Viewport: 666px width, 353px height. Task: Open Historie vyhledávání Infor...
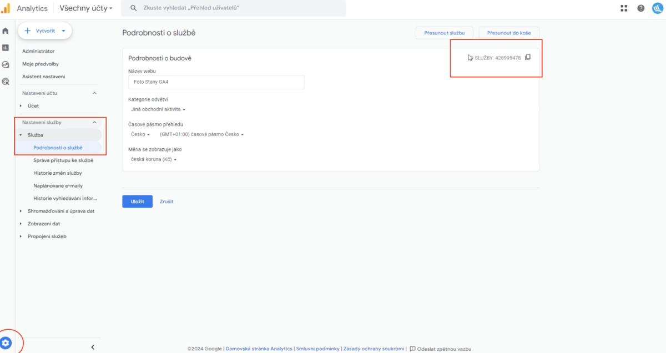click(x=65, y=199)
